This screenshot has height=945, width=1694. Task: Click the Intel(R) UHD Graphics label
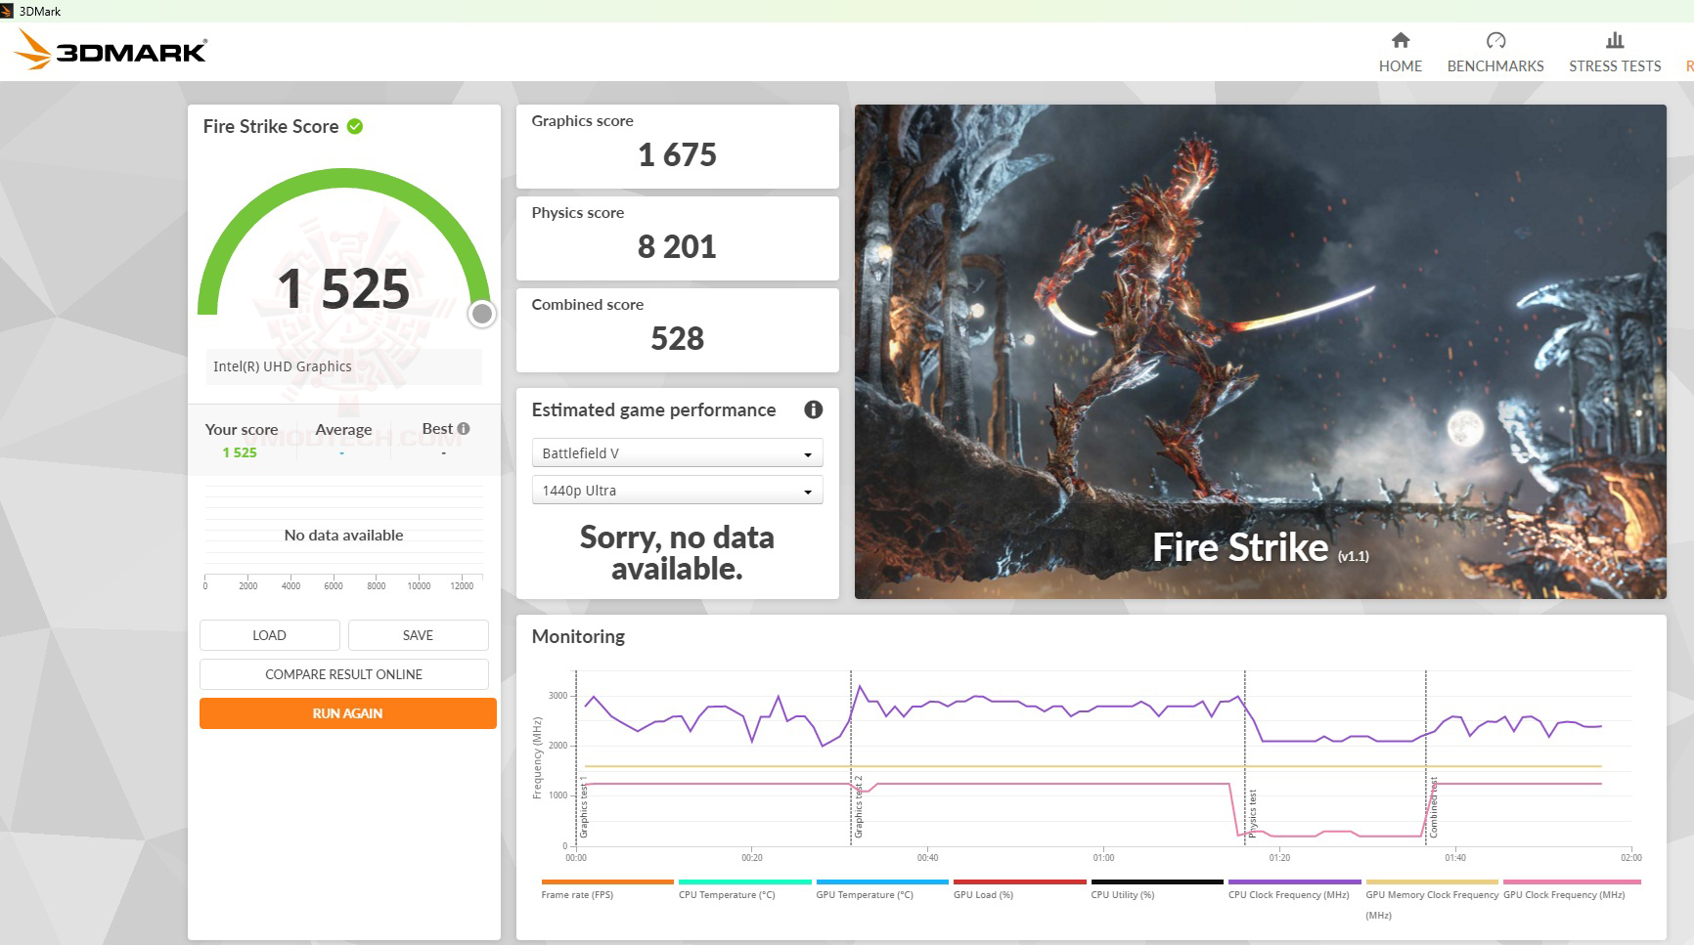pyautogui.click(x=283, y=366)
